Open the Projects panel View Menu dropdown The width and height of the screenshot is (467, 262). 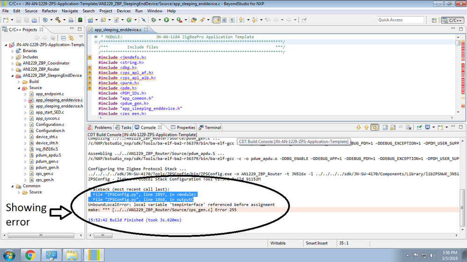click(x=81, y=37)
